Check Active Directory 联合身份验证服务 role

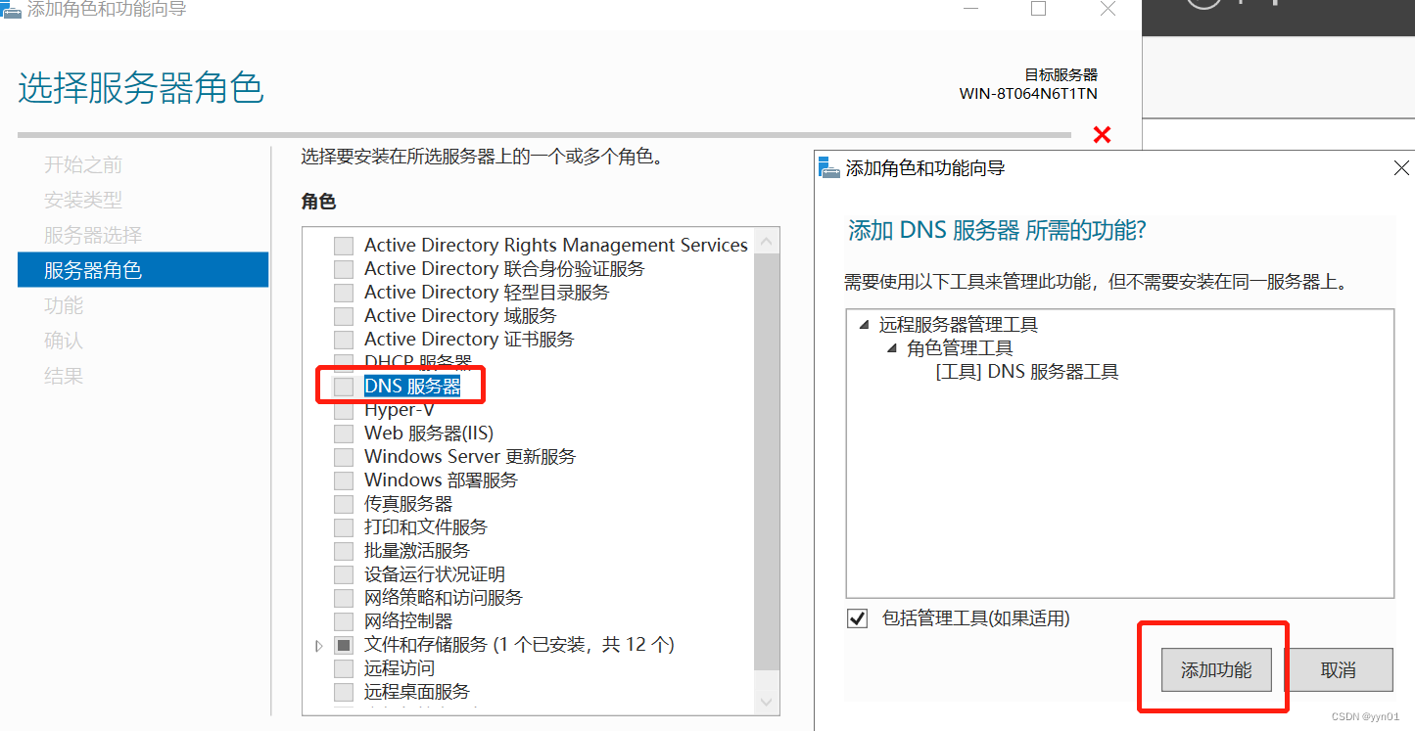[343, 269]
